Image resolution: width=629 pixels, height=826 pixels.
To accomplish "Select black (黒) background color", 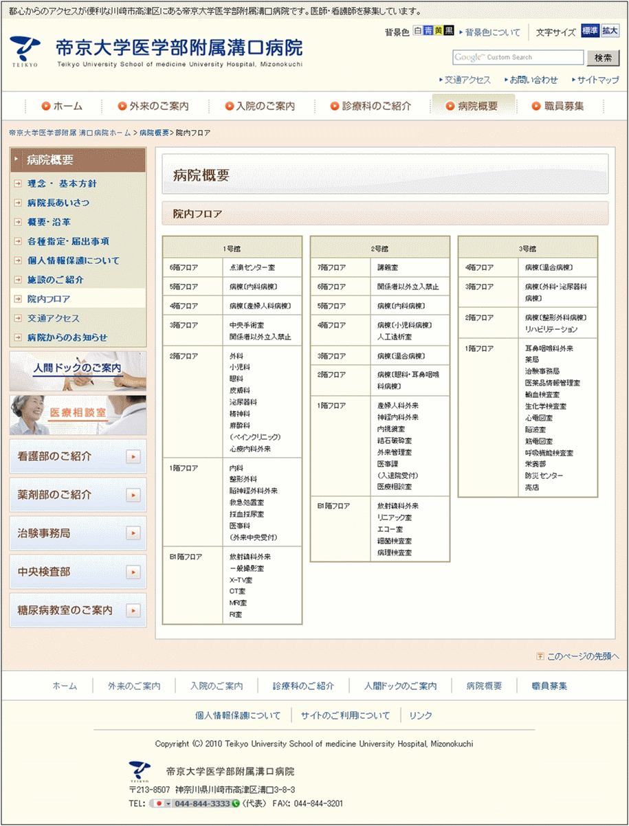I will pos(449,32).
